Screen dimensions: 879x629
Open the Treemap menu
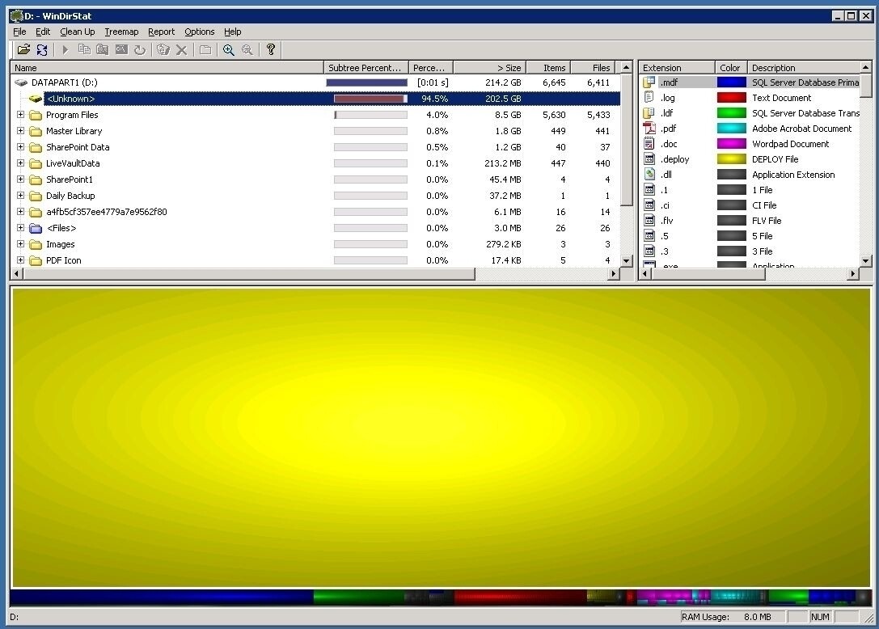tap(121, 32)
